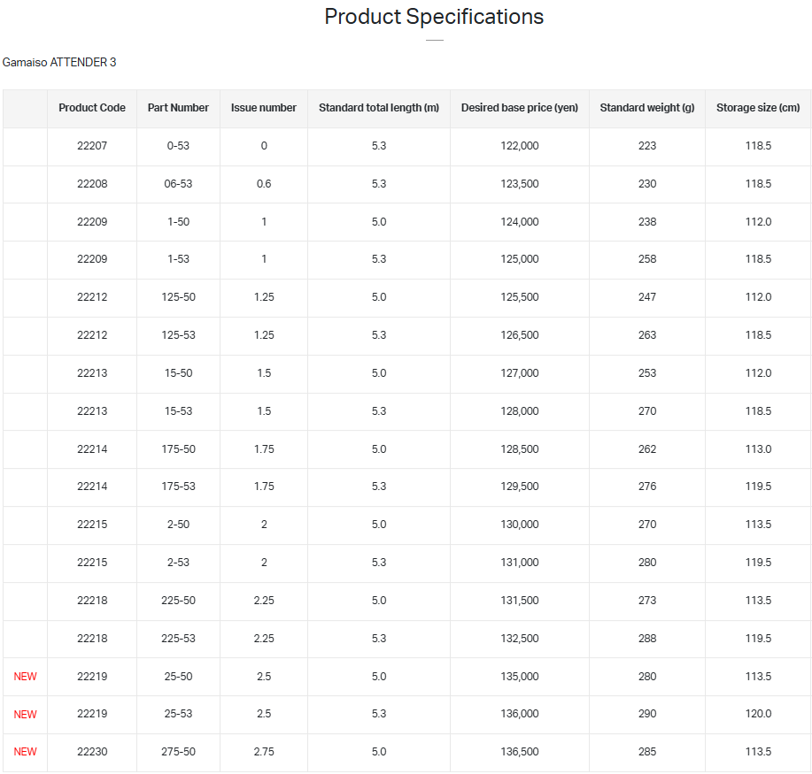Image resolution: width=812 pixels, height=774 pixels.
Task: Click the Standard weight (g) header
Action: [647, 108]
